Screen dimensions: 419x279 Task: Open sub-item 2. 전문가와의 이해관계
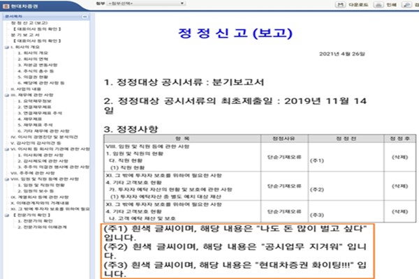(42, 227)
